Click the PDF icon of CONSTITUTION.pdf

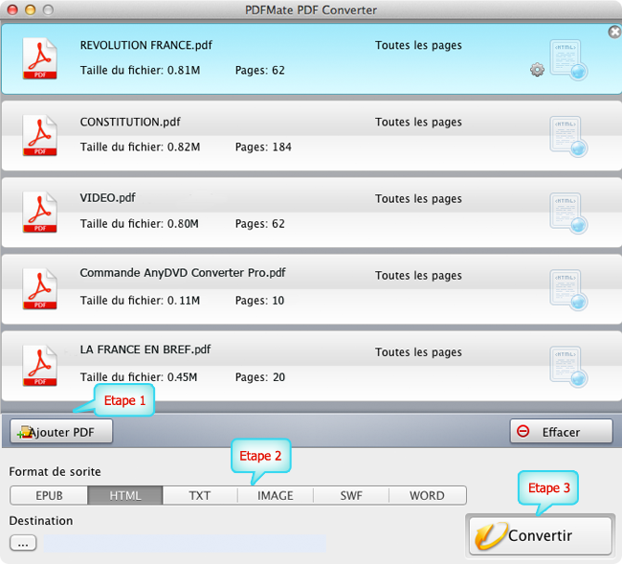[39, 135]
